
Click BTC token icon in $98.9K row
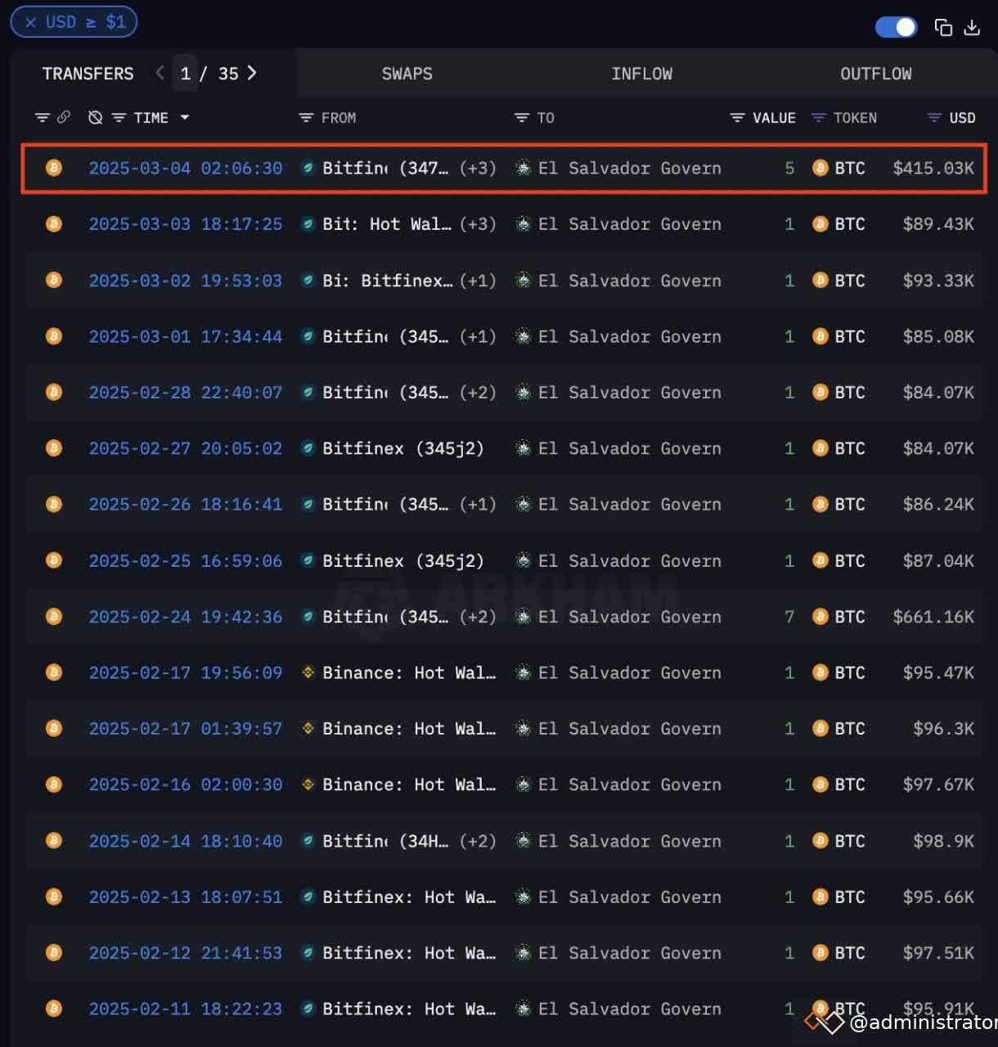pos(820,841)
